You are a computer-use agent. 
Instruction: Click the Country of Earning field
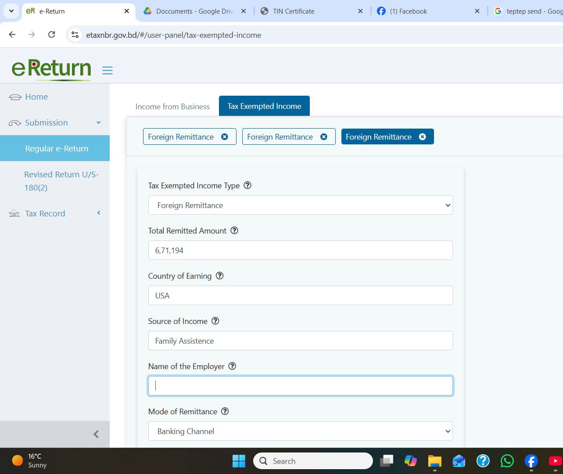(301, 295)
